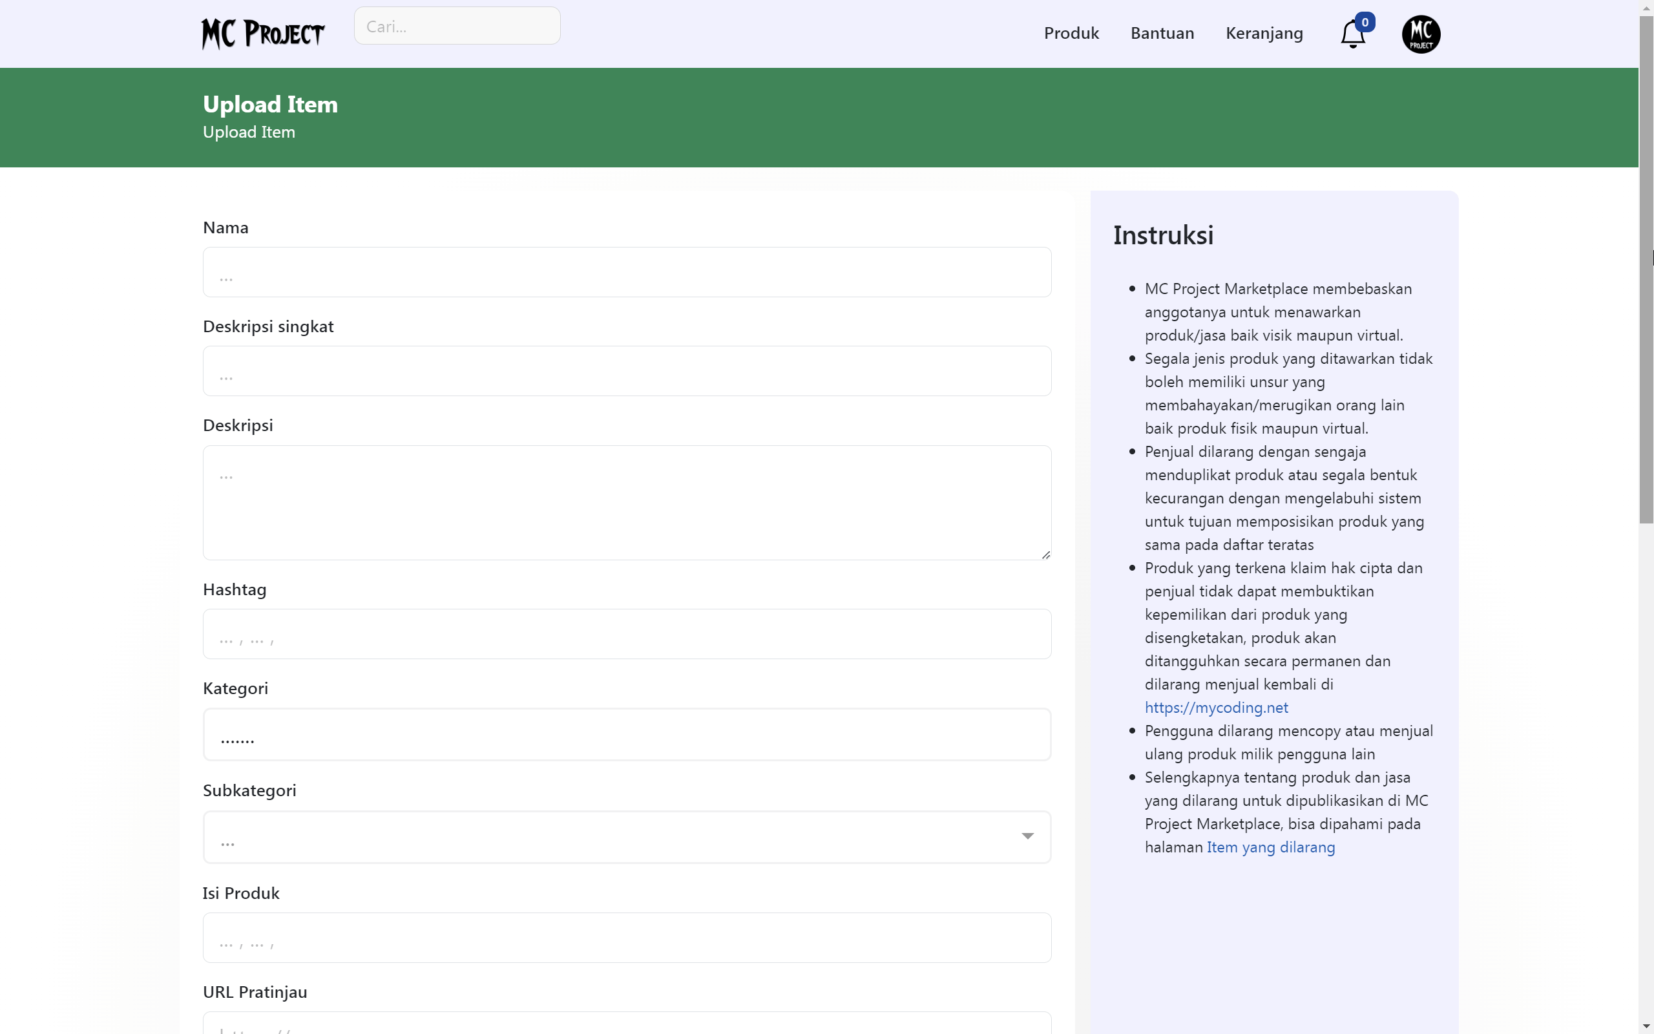Screen dimensions: 1654x1034
Task: Open the Bantuan menu
Action: coord(1161,32)
